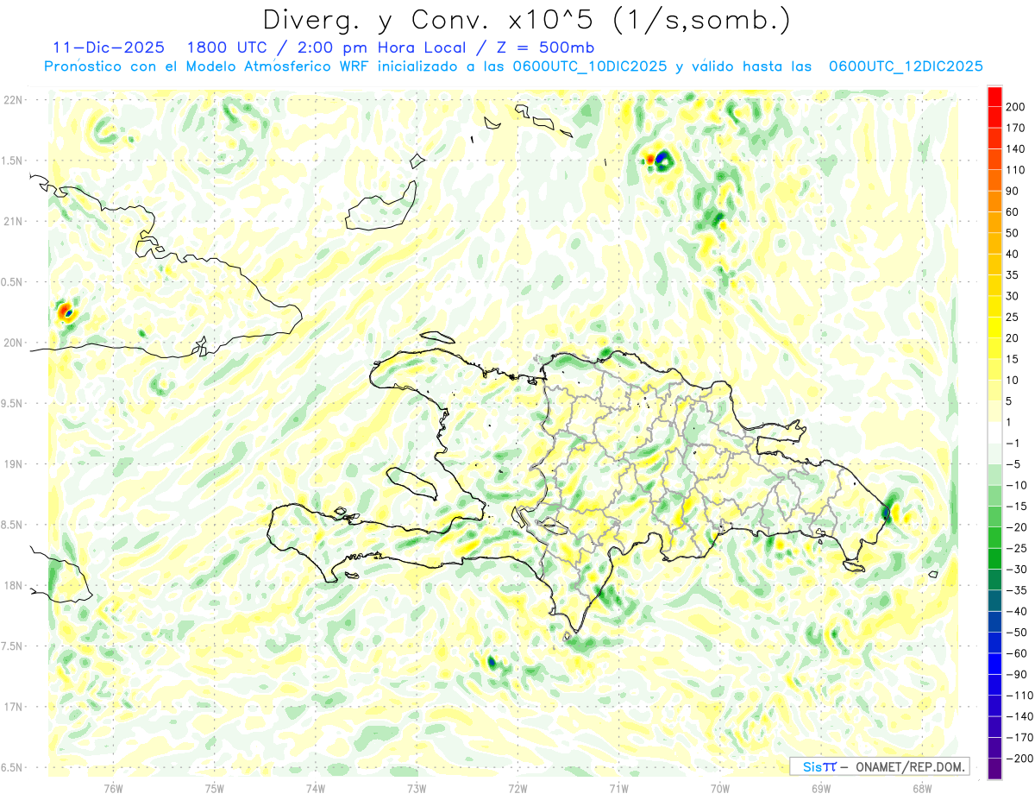
Task: Click the '-15' color scale value
Action: [x=1016, y=507]
